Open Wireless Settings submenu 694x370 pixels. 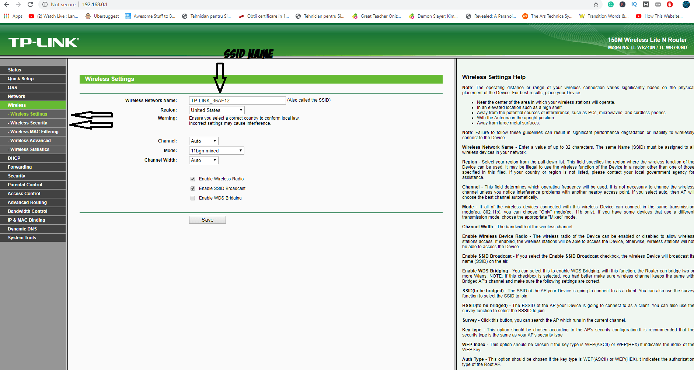[x=33, y=114]
